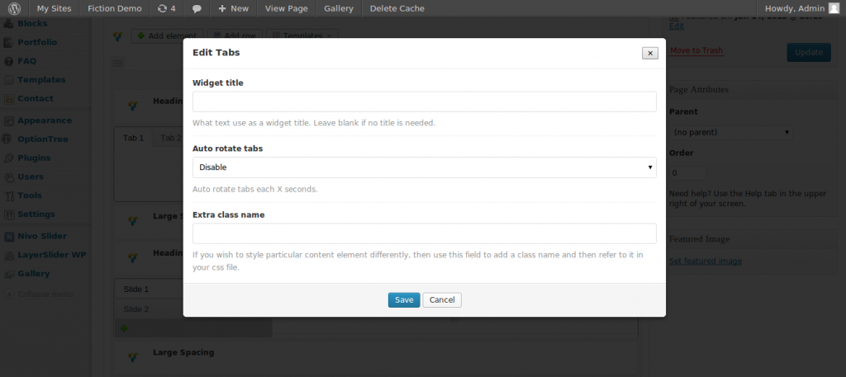Click the Admin avatar image
The width and height of the screenshot is (846, 377).
coord(834,8)
